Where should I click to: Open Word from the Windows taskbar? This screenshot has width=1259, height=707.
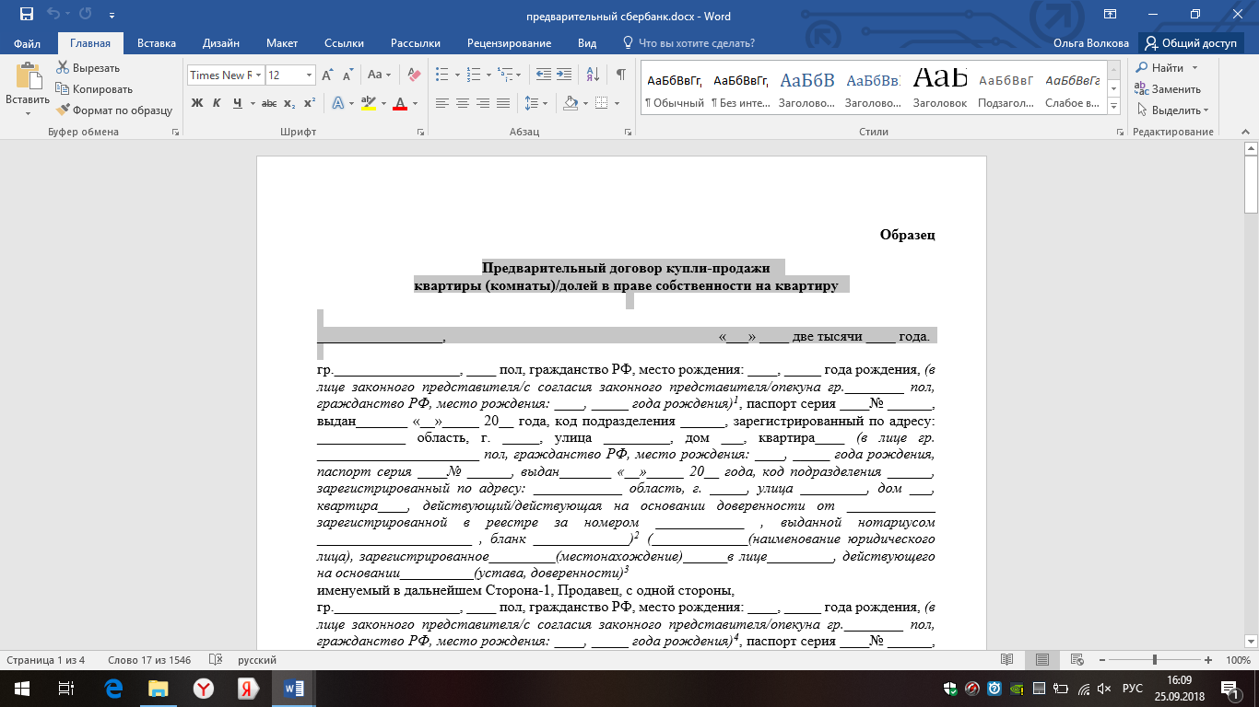click(x=296, y=688)
